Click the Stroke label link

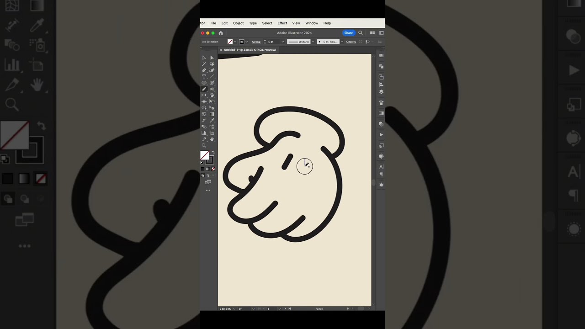[x=256, y=42]
